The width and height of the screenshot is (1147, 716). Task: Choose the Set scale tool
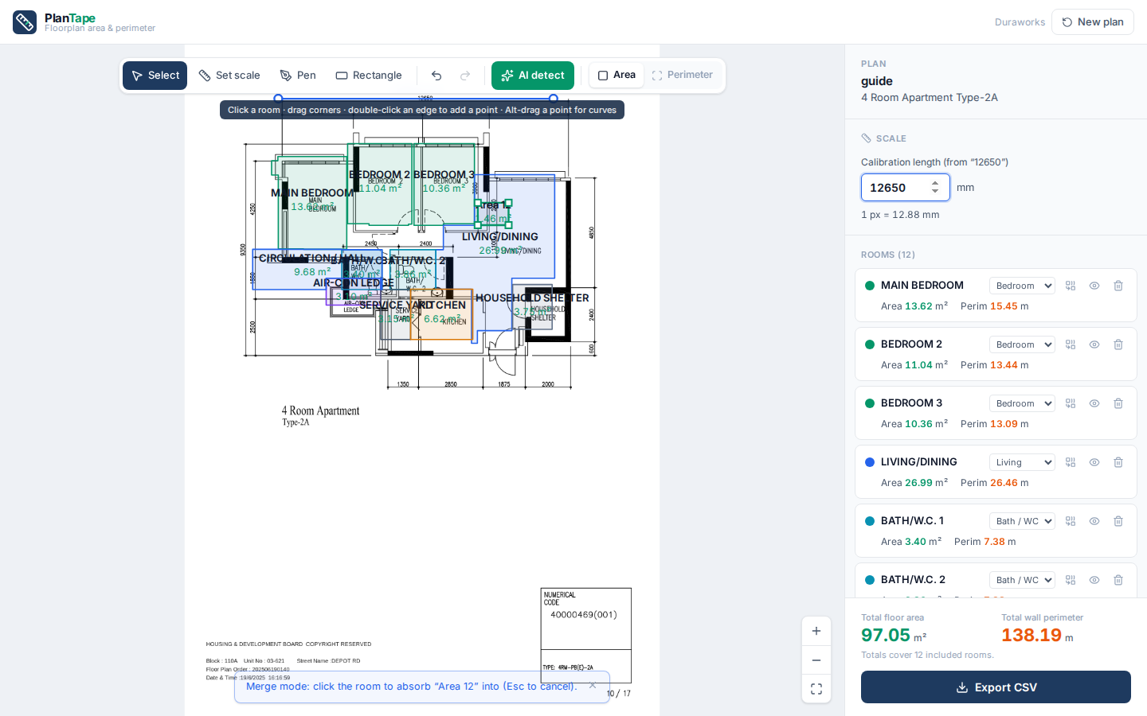click(x=229, y=76)
